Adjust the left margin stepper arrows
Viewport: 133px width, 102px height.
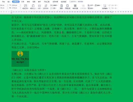(8, 8)
